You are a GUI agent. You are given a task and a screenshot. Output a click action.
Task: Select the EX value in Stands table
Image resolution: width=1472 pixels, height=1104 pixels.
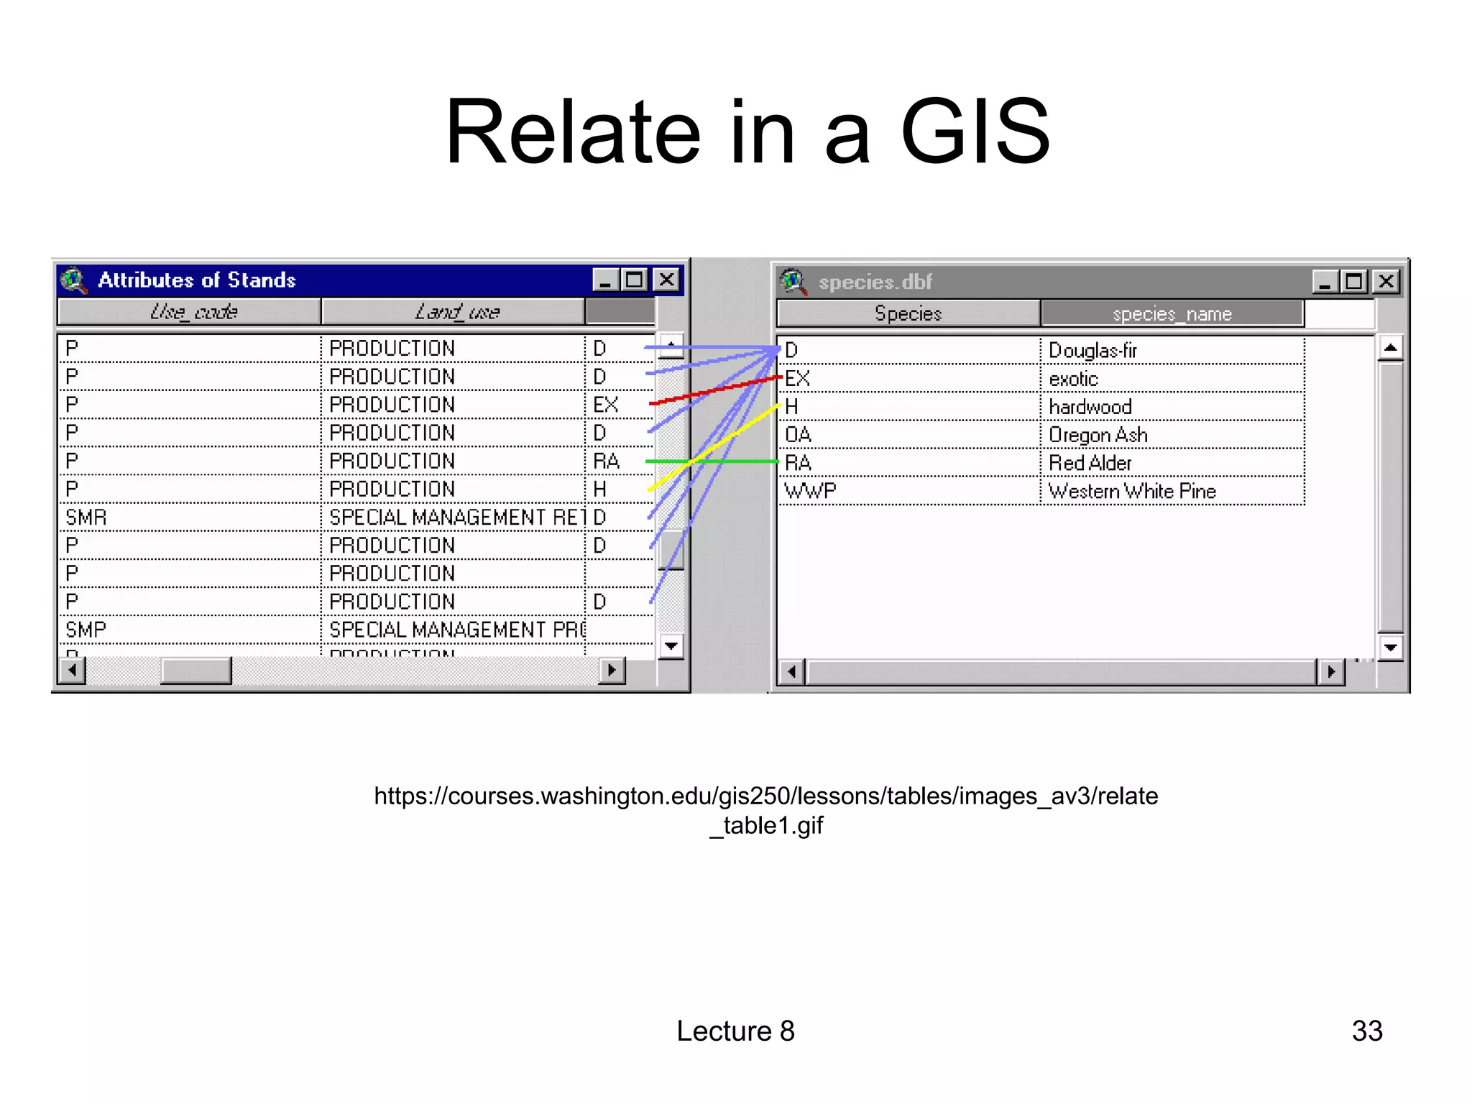(620, 405)
